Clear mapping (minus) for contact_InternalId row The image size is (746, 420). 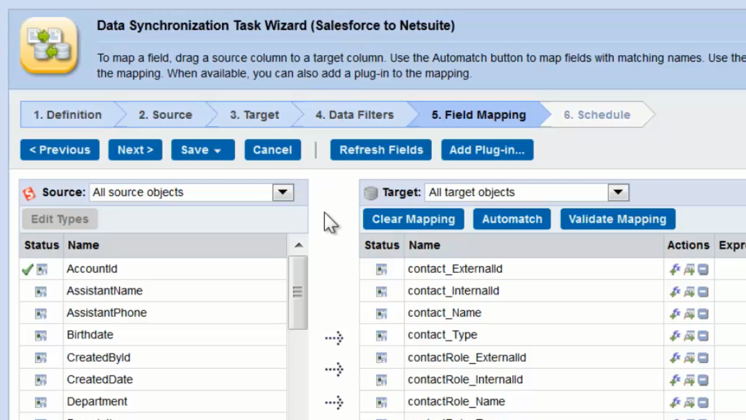click(x=703, y=291)
